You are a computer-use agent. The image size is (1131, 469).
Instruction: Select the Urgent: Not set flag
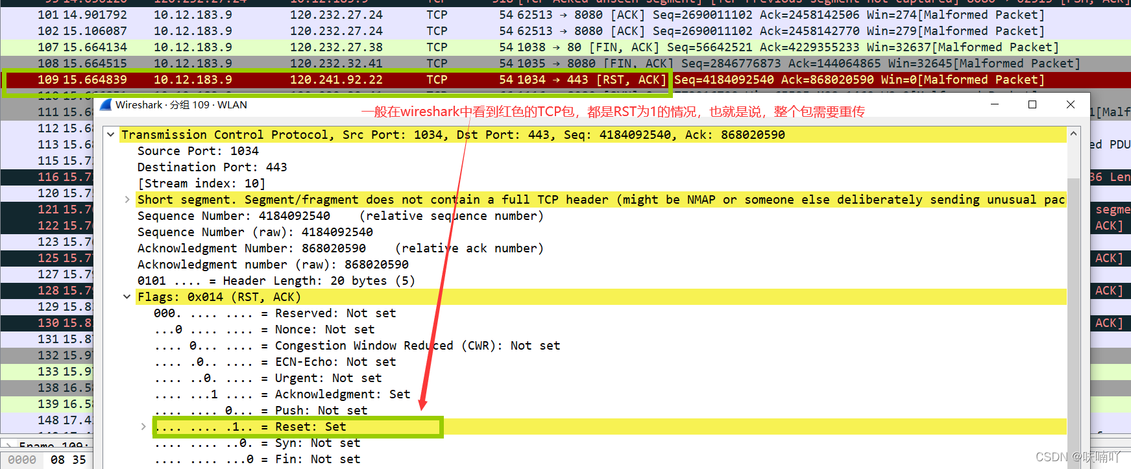tap(267, 378)
